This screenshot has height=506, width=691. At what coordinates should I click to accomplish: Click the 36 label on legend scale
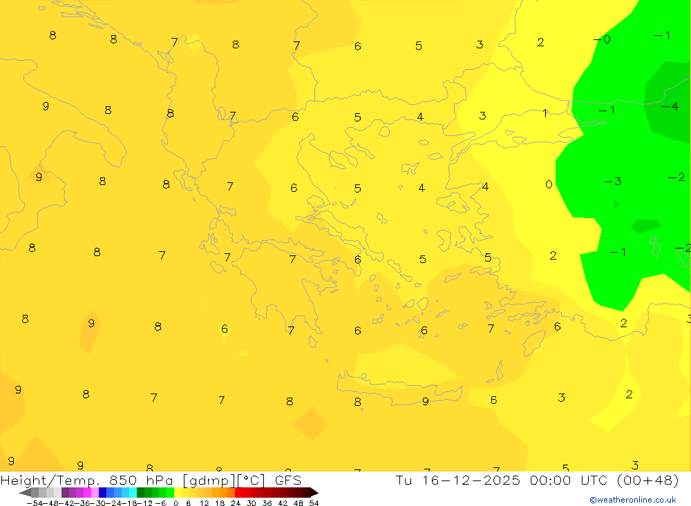coord(267,503)
